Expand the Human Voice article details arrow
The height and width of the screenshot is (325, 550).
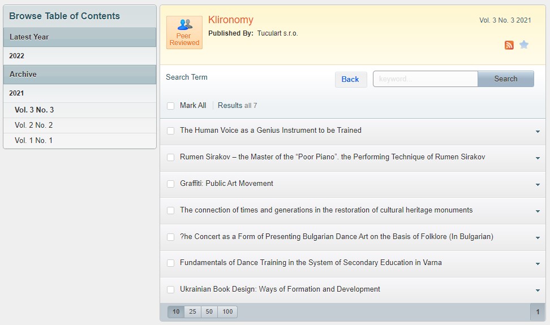pos(538,131)
